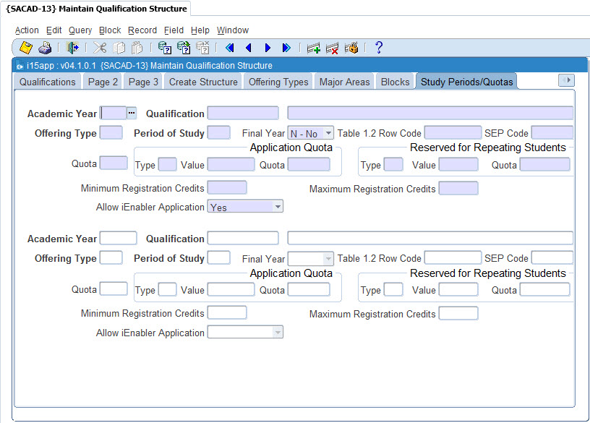Click second record's Offering Type field
Image resolution: width=590 pixels, height=423 pixels.
pyautogui.click(x=111, y=258)
